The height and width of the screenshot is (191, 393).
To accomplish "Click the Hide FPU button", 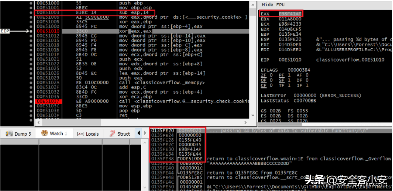I will [x=273, y=5].
